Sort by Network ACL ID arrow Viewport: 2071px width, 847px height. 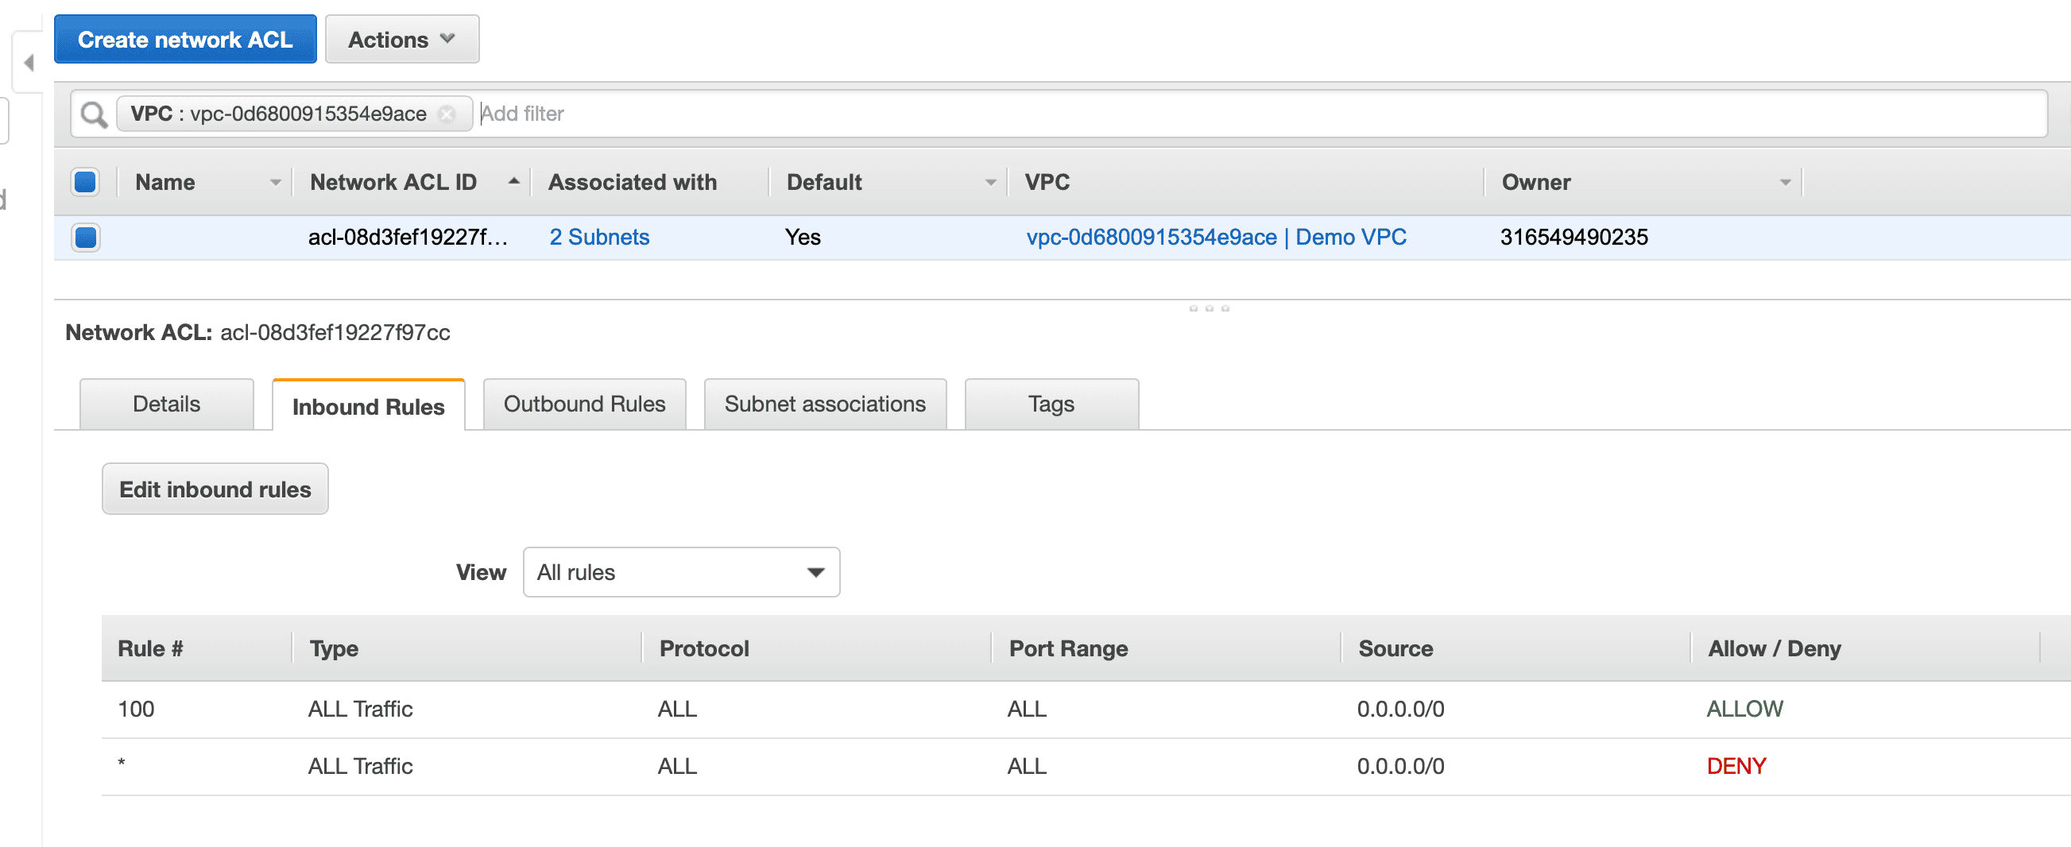[513, 182]
